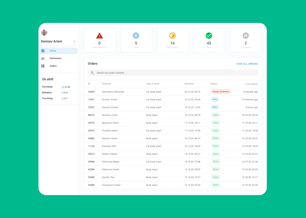306x218 pixels.
Task: Open the Performers menu item
Action: 55,58
